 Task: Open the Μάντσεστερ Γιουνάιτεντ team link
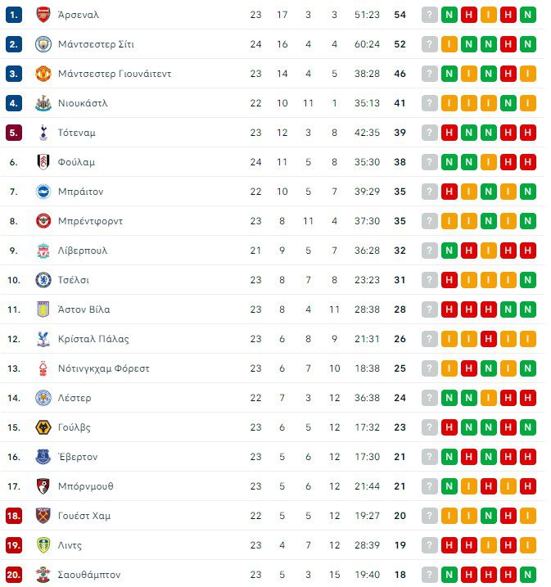tap(114, 74)
